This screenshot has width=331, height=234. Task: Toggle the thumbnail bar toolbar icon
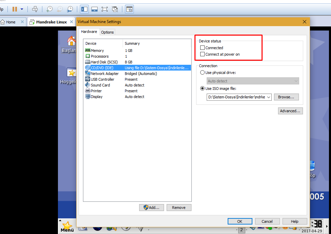pyautogui.click(x=95, y=9)
